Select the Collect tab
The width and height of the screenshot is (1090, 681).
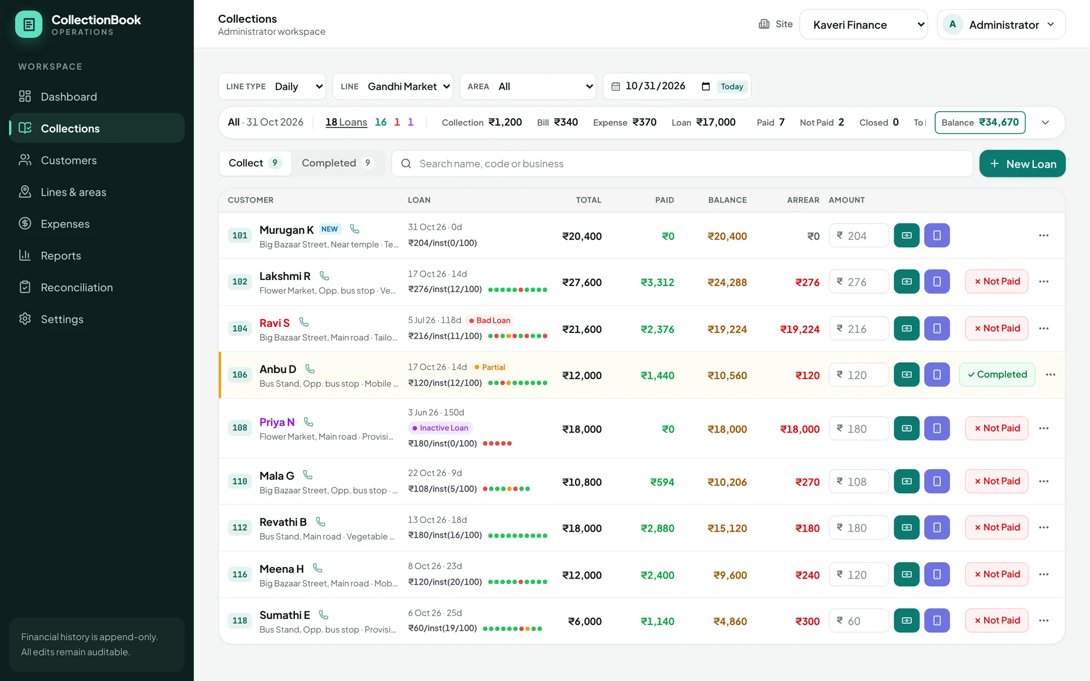click(x=255, y=163)
